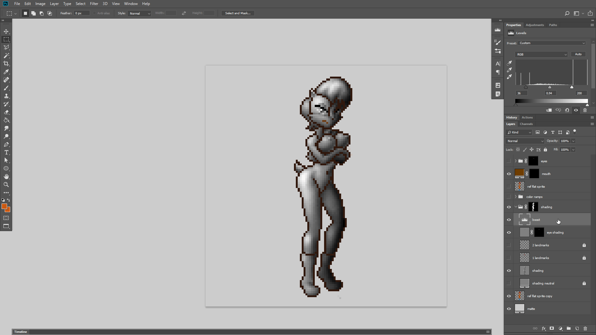Choose the Brush tool
The width and height of the screenshot is (596, 335).
pyautogui.click(x=6, y=88)
